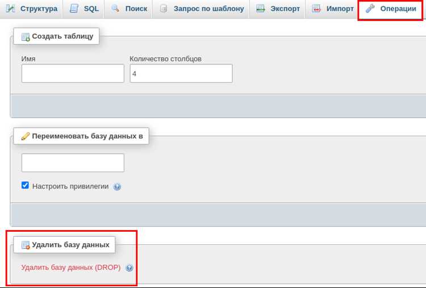Open the Структура tab
Viewport: 426px width, 288px height.
point(32,9)
